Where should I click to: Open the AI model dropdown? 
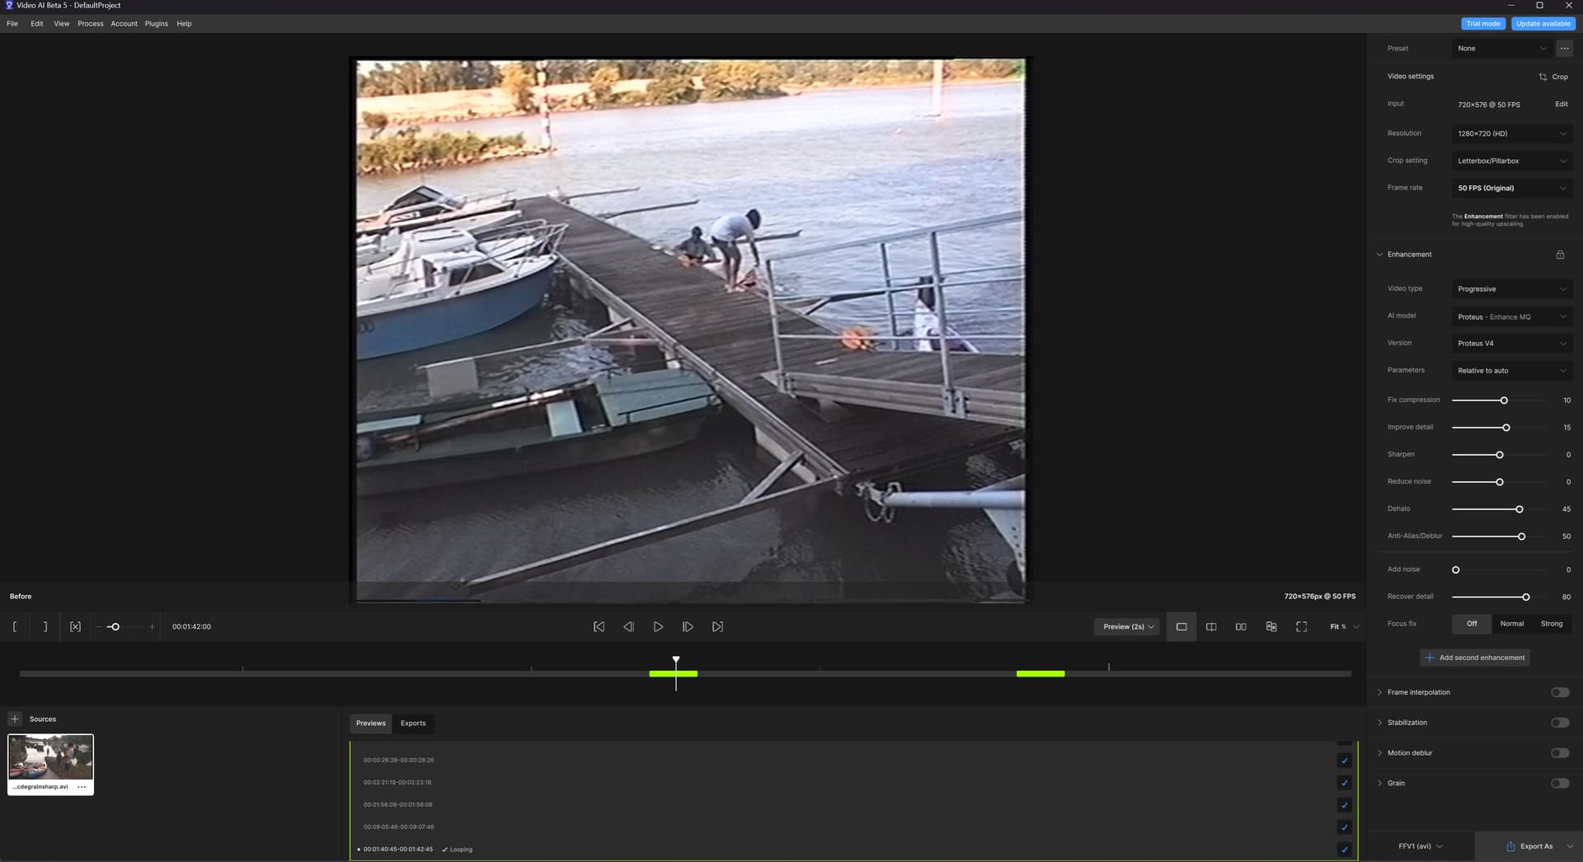pos(1511,316)
